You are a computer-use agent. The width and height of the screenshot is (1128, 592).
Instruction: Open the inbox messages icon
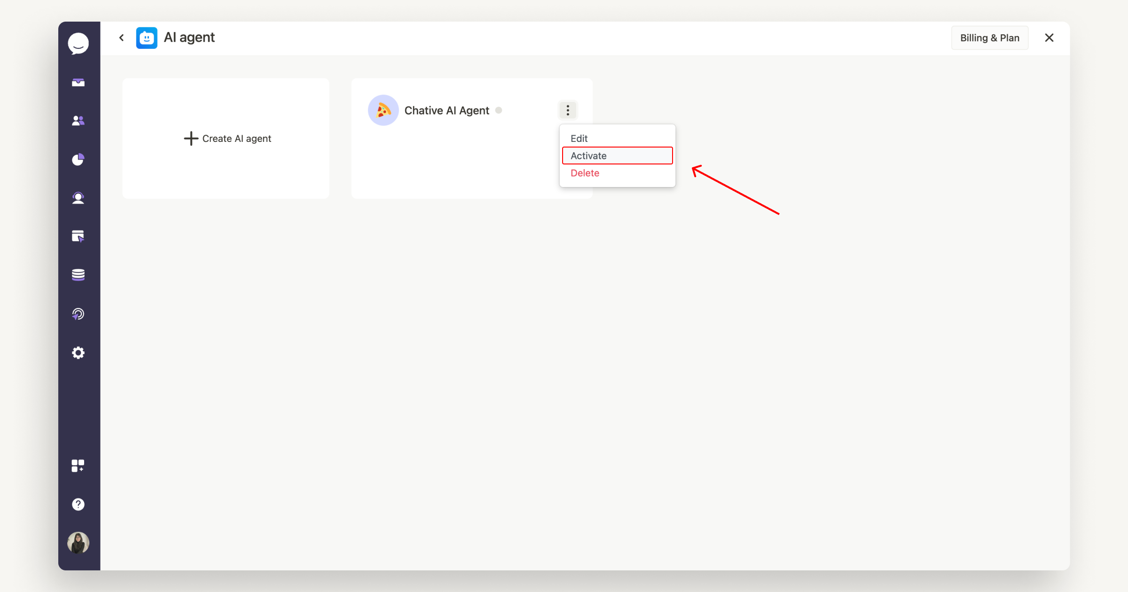click(x=78, y=82)
